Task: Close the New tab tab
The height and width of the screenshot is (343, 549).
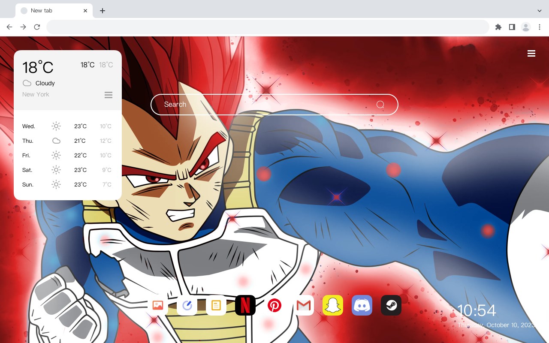Action: pos(85,11)
